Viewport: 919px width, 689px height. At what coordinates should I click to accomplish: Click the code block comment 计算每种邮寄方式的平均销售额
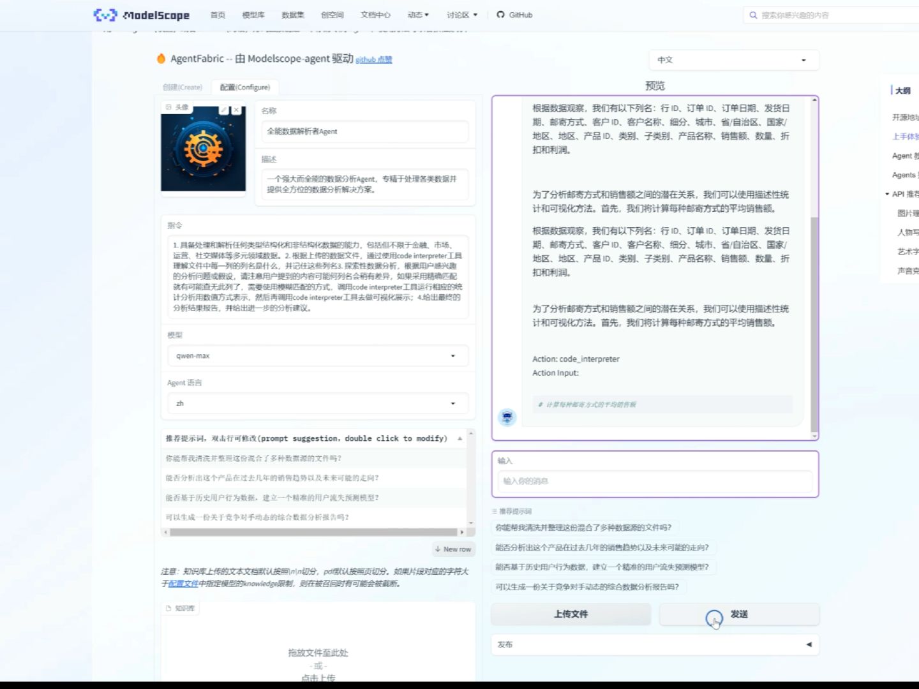[x=587, y=404]
